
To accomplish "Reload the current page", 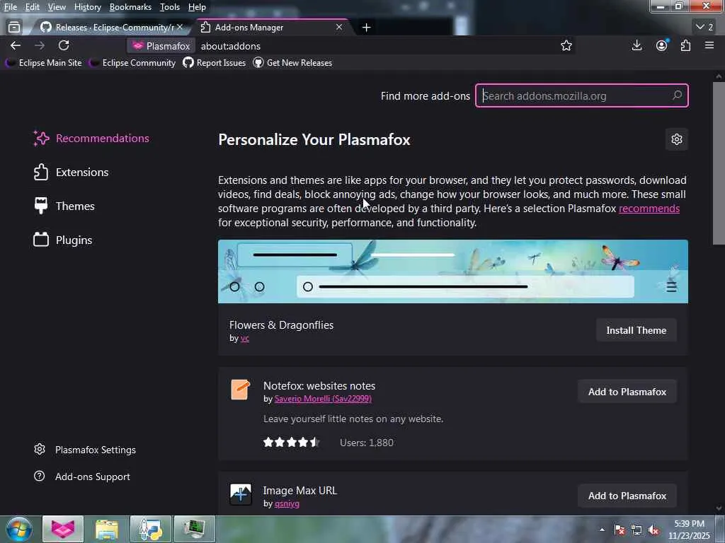I will coord(64,45).
